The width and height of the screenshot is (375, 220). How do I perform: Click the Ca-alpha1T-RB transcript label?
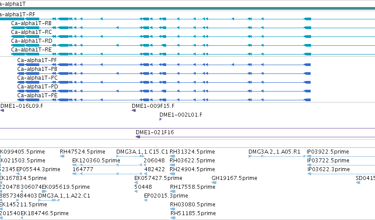(x=31, y=23)
